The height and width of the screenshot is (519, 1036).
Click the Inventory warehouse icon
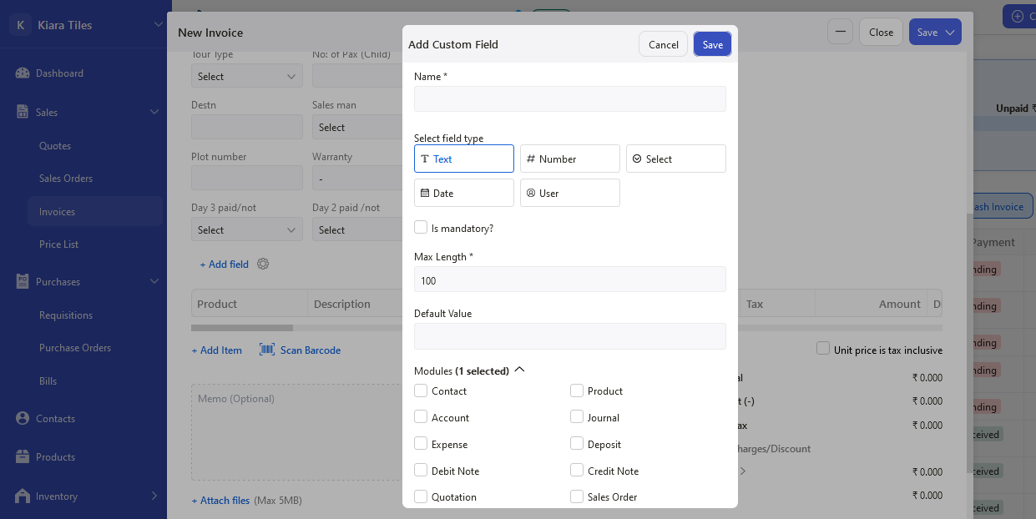point(23,496)
